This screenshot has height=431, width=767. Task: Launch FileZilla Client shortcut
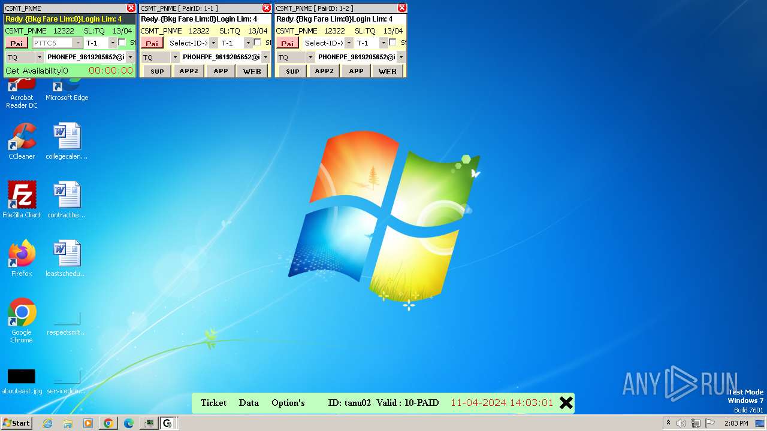pos(22,199)
